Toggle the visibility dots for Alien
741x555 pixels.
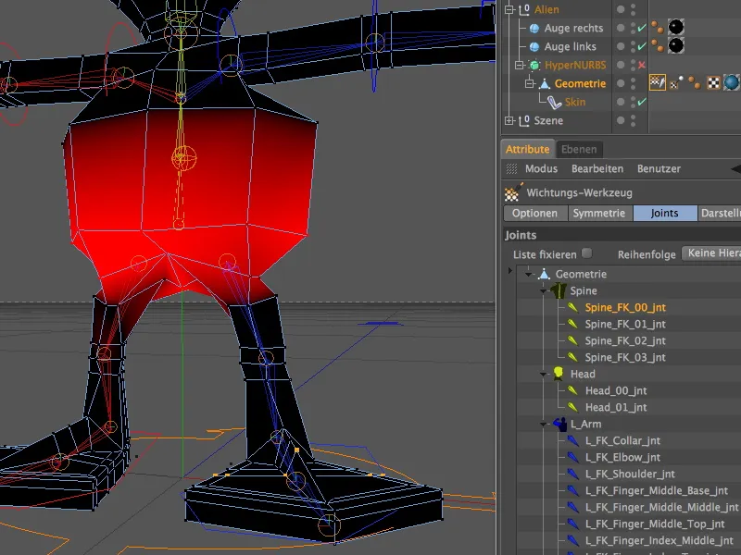[634, 9]
